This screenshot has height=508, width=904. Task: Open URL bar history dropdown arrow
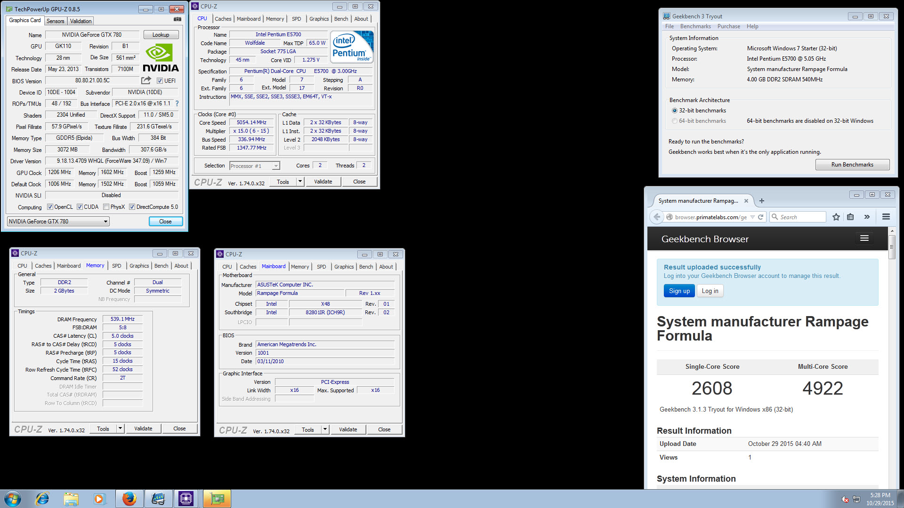(x=752, y=217)
